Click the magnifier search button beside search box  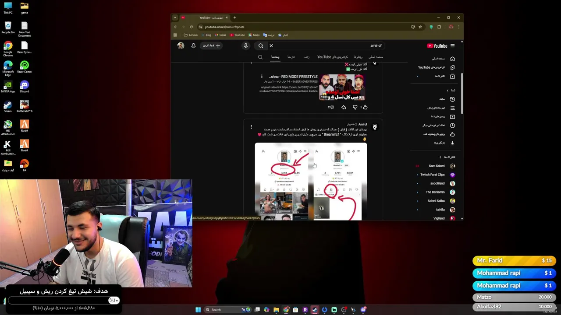pos(261,45)
